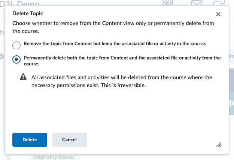Select the Permanently delete radio button
Viewport: 234px width, 160px height.
16,59
